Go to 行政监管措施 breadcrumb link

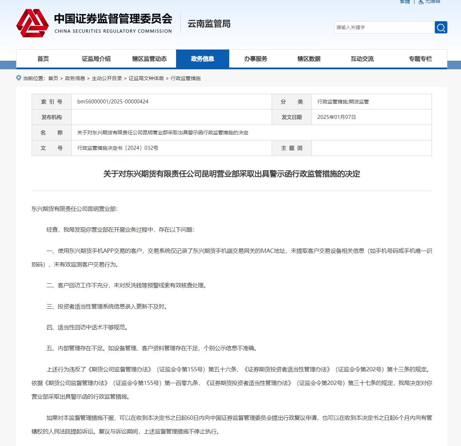point(186,78)
